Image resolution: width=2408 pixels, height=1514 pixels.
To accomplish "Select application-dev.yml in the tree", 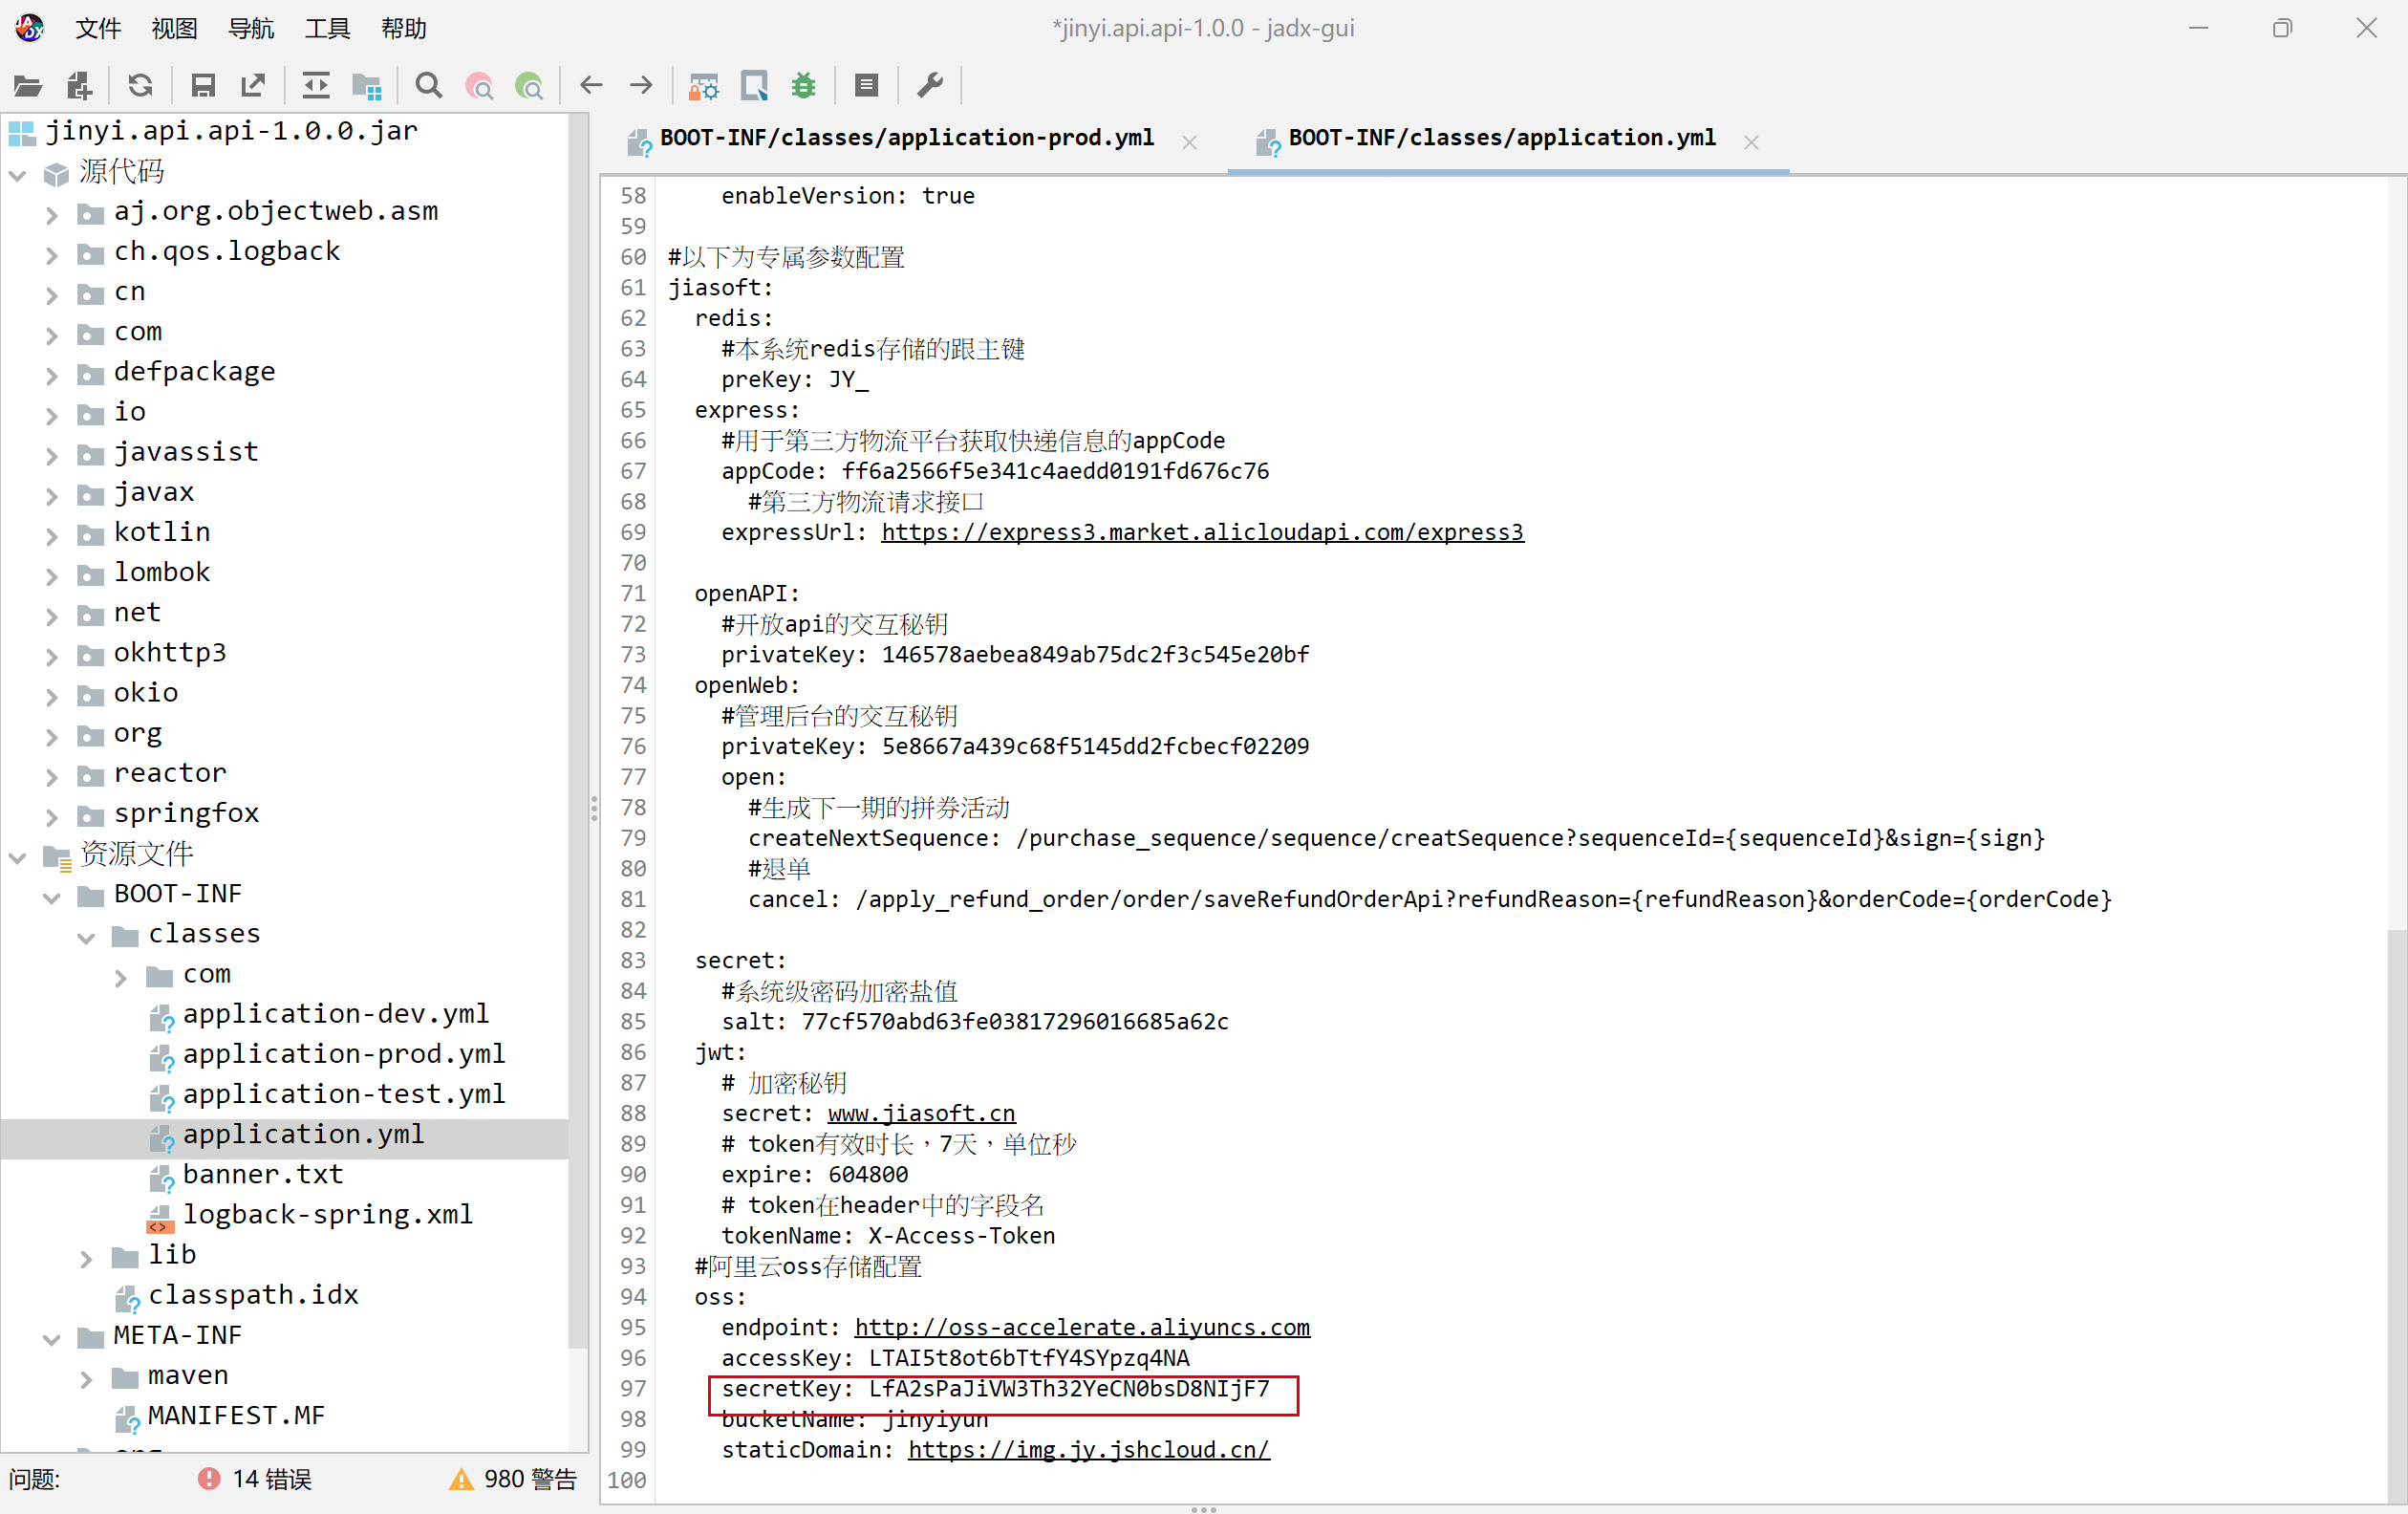I will [336, 1014].
